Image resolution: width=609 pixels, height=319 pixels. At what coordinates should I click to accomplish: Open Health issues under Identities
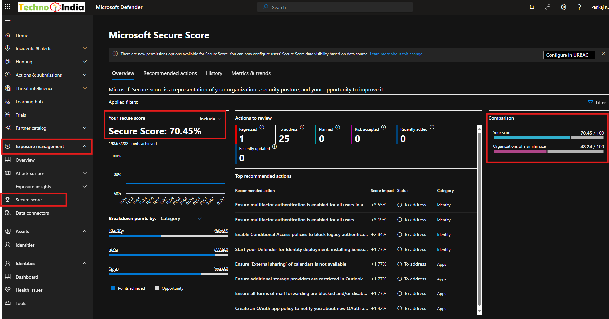tap(29, 290)
